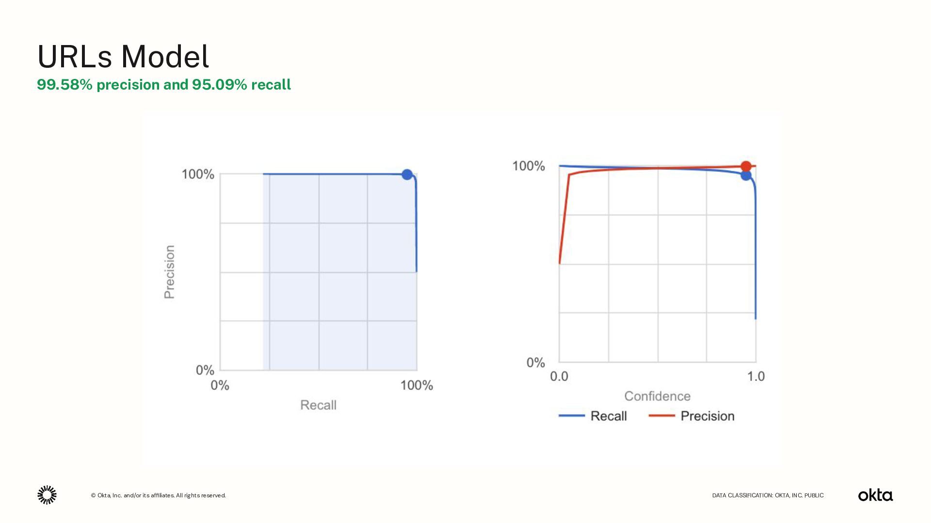Click the 100% recall axis tick label
This screenshot has width=931, height=523.
(417, 385)
